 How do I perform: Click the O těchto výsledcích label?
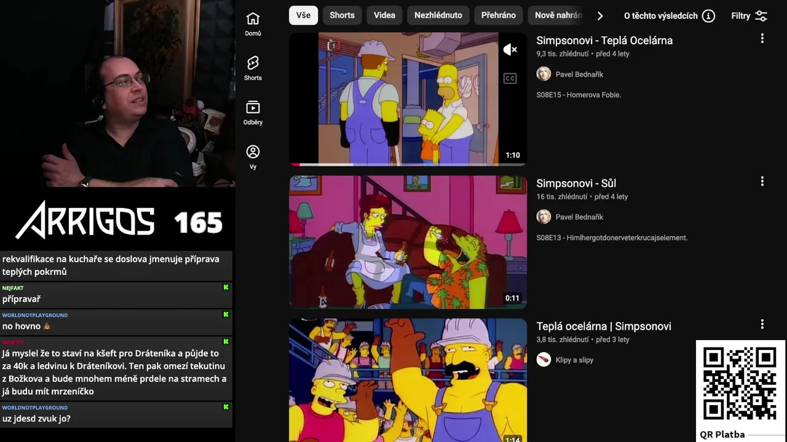click(661, 16)
